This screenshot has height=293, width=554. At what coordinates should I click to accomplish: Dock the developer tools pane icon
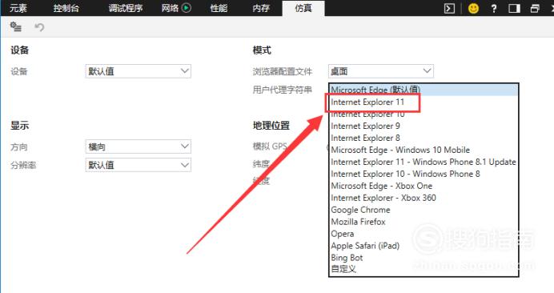pos(514,8)
